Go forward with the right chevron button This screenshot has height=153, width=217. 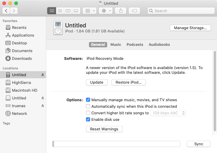point(14,11)
